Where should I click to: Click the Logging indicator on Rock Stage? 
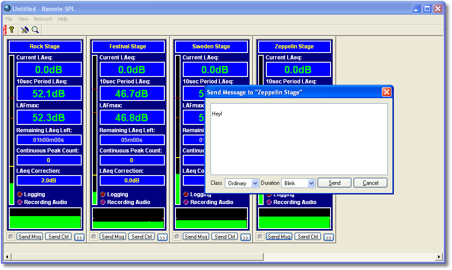(19, 194)
